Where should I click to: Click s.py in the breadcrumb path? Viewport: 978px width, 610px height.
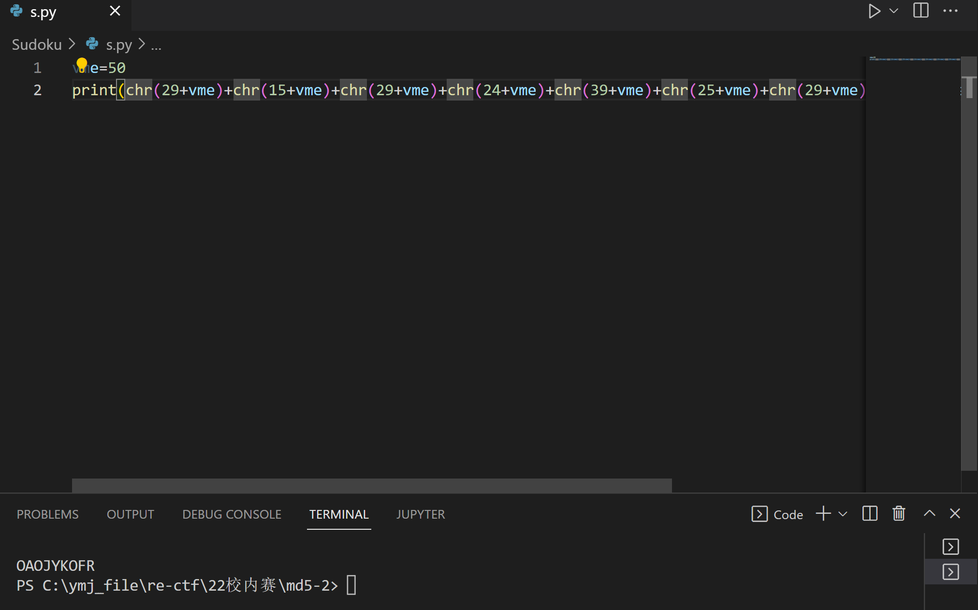pos(118,44)
